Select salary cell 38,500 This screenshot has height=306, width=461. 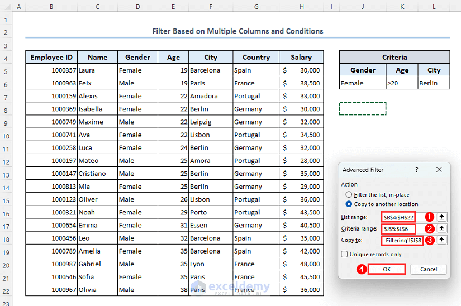tap(301, 83)
